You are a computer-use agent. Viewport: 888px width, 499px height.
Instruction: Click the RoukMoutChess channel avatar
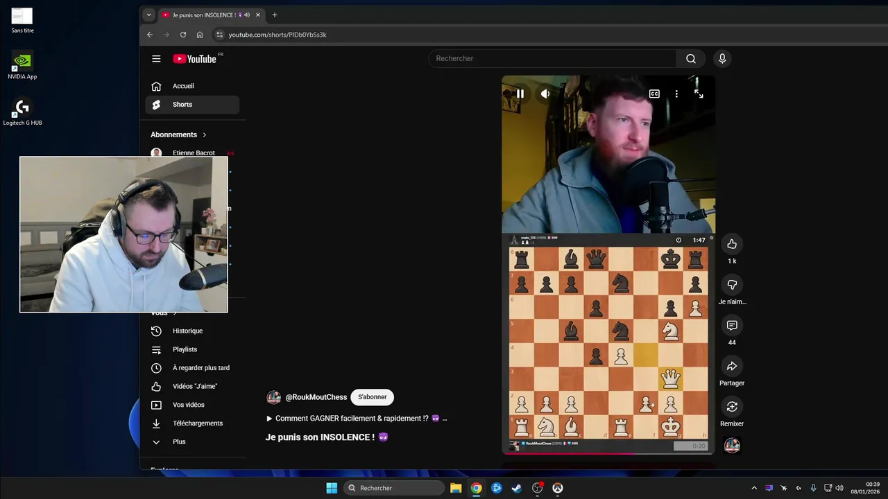click(274, 397)
